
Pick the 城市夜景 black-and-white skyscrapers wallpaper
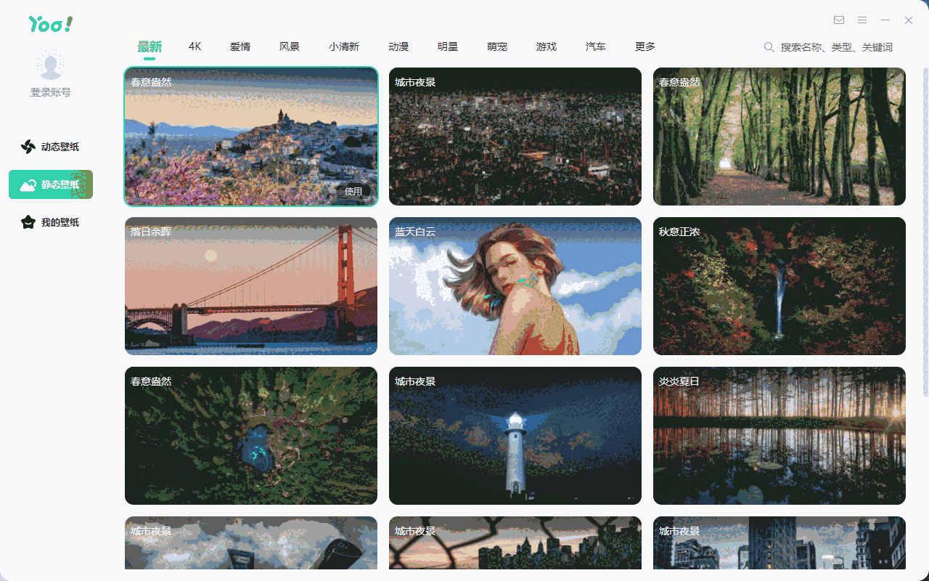[779, 543]
